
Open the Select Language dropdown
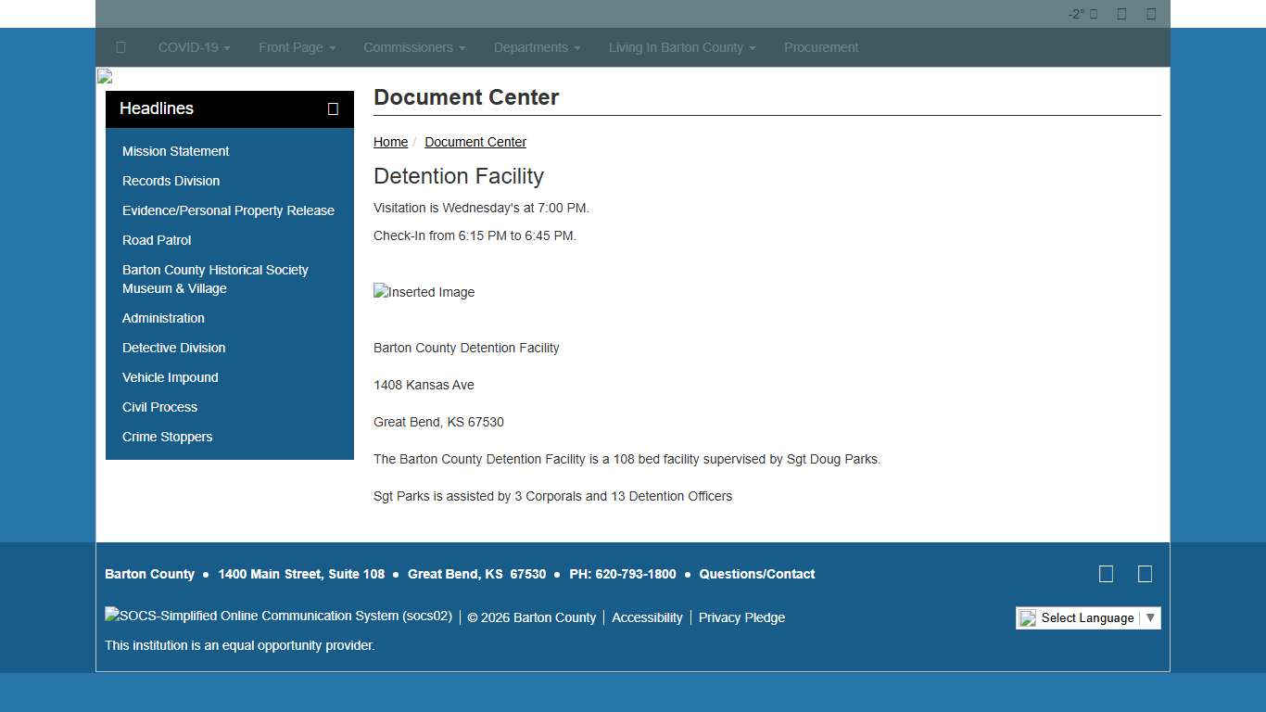tap(1089, 617)
